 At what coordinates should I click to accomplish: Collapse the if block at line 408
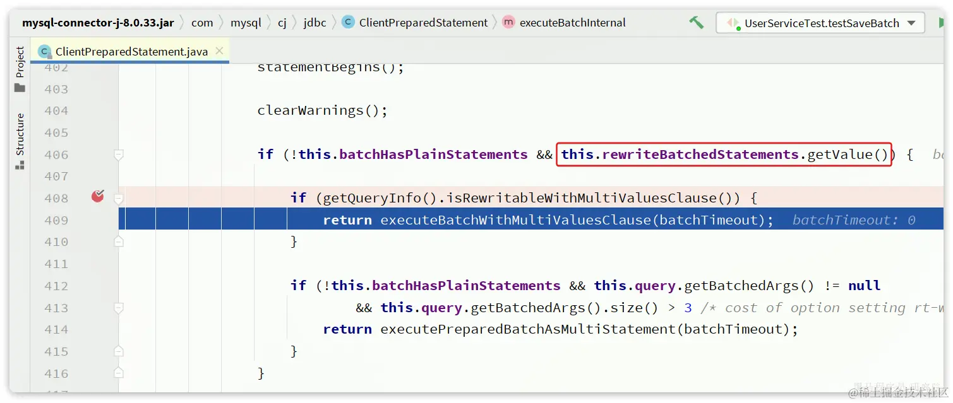[x=118, y=198]
